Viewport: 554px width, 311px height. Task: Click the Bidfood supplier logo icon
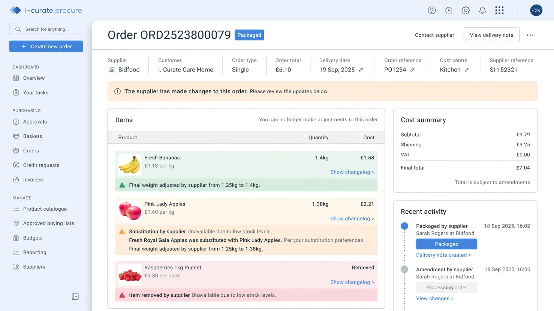coord(112,70)
